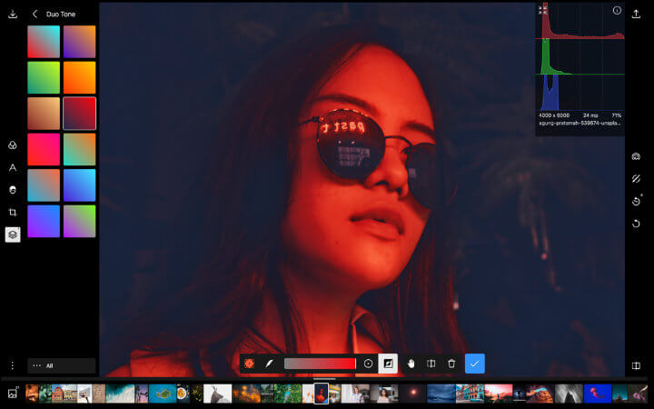Choose the solid pink-red duotone swatch

[x=44, y=149]
